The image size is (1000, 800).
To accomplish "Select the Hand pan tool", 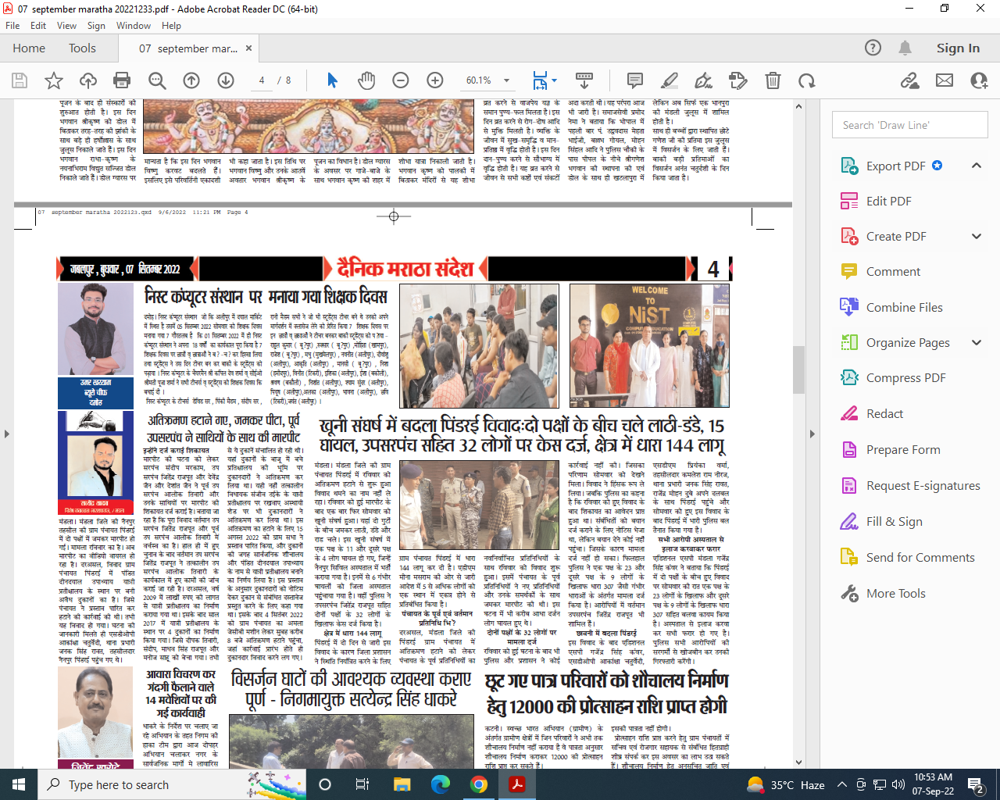I will 366,80.
